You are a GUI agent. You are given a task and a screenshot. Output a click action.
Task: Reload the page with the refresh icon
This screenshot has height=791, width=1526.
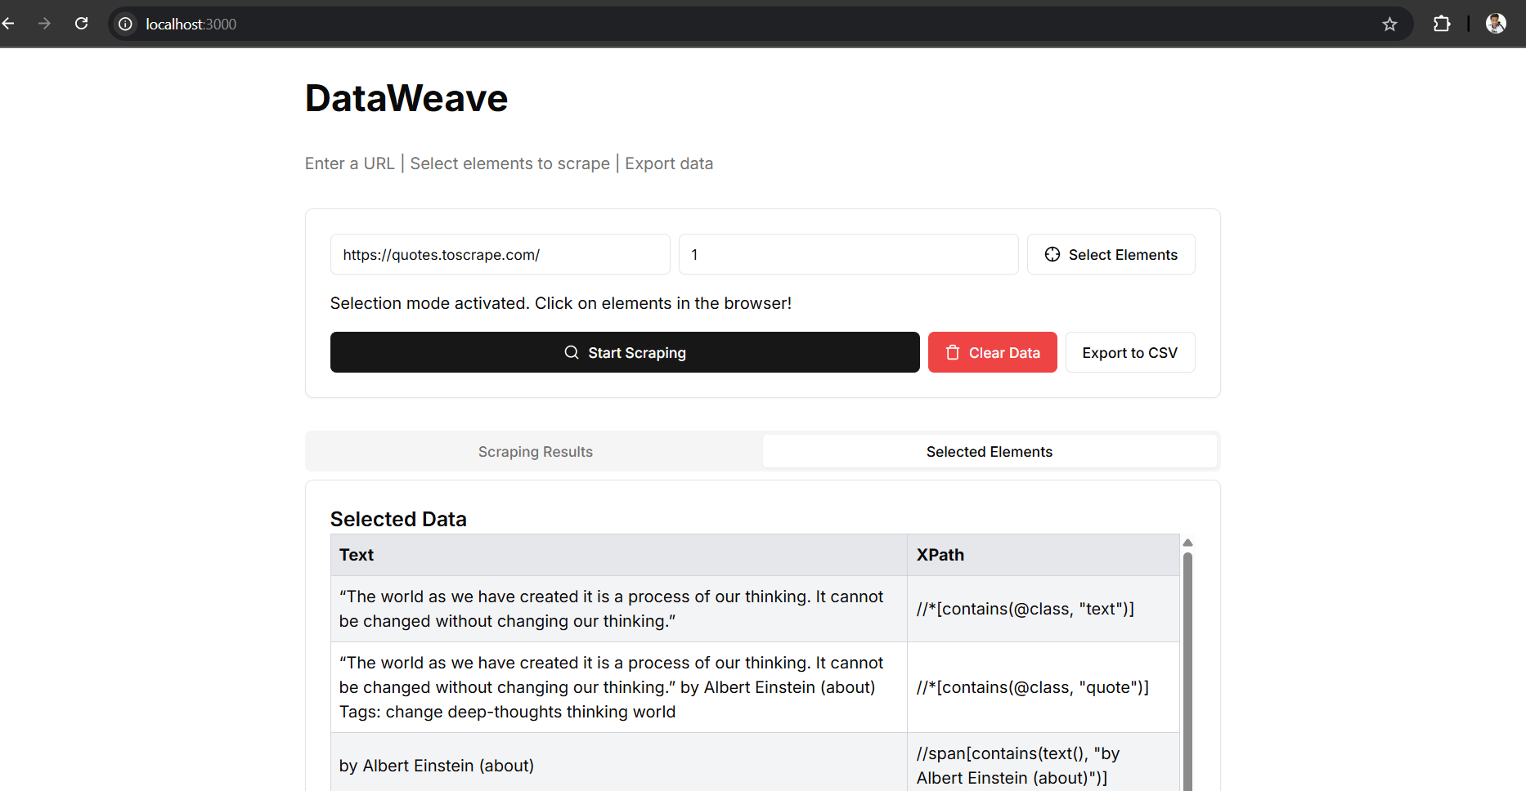tap(81, 23)
